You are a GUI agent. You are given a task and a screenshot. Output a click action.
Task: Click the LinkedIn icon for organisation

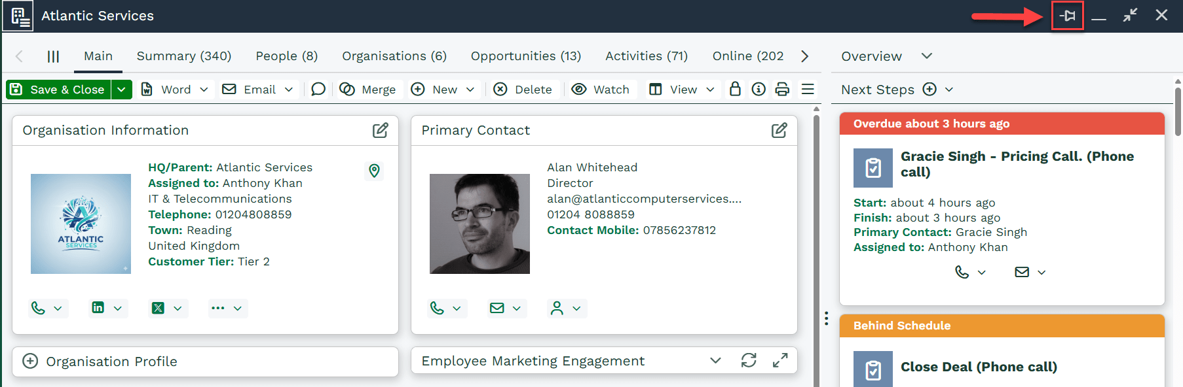click(98, 308)
